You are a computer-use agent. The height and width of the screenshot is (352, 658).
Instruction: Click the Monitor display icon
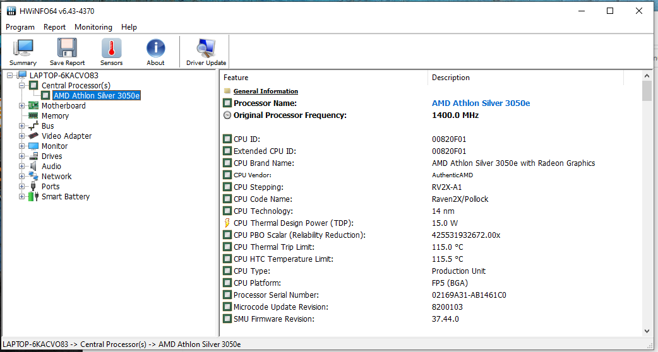33,146
